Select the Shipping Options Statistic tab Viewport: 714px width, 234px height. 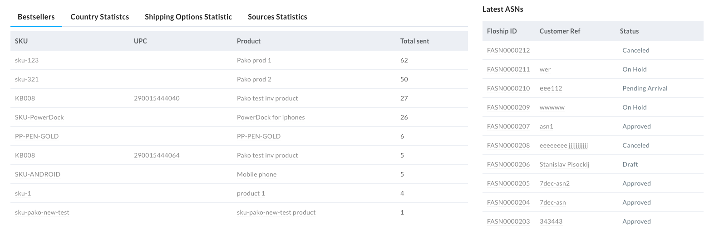tap(188, 17)
